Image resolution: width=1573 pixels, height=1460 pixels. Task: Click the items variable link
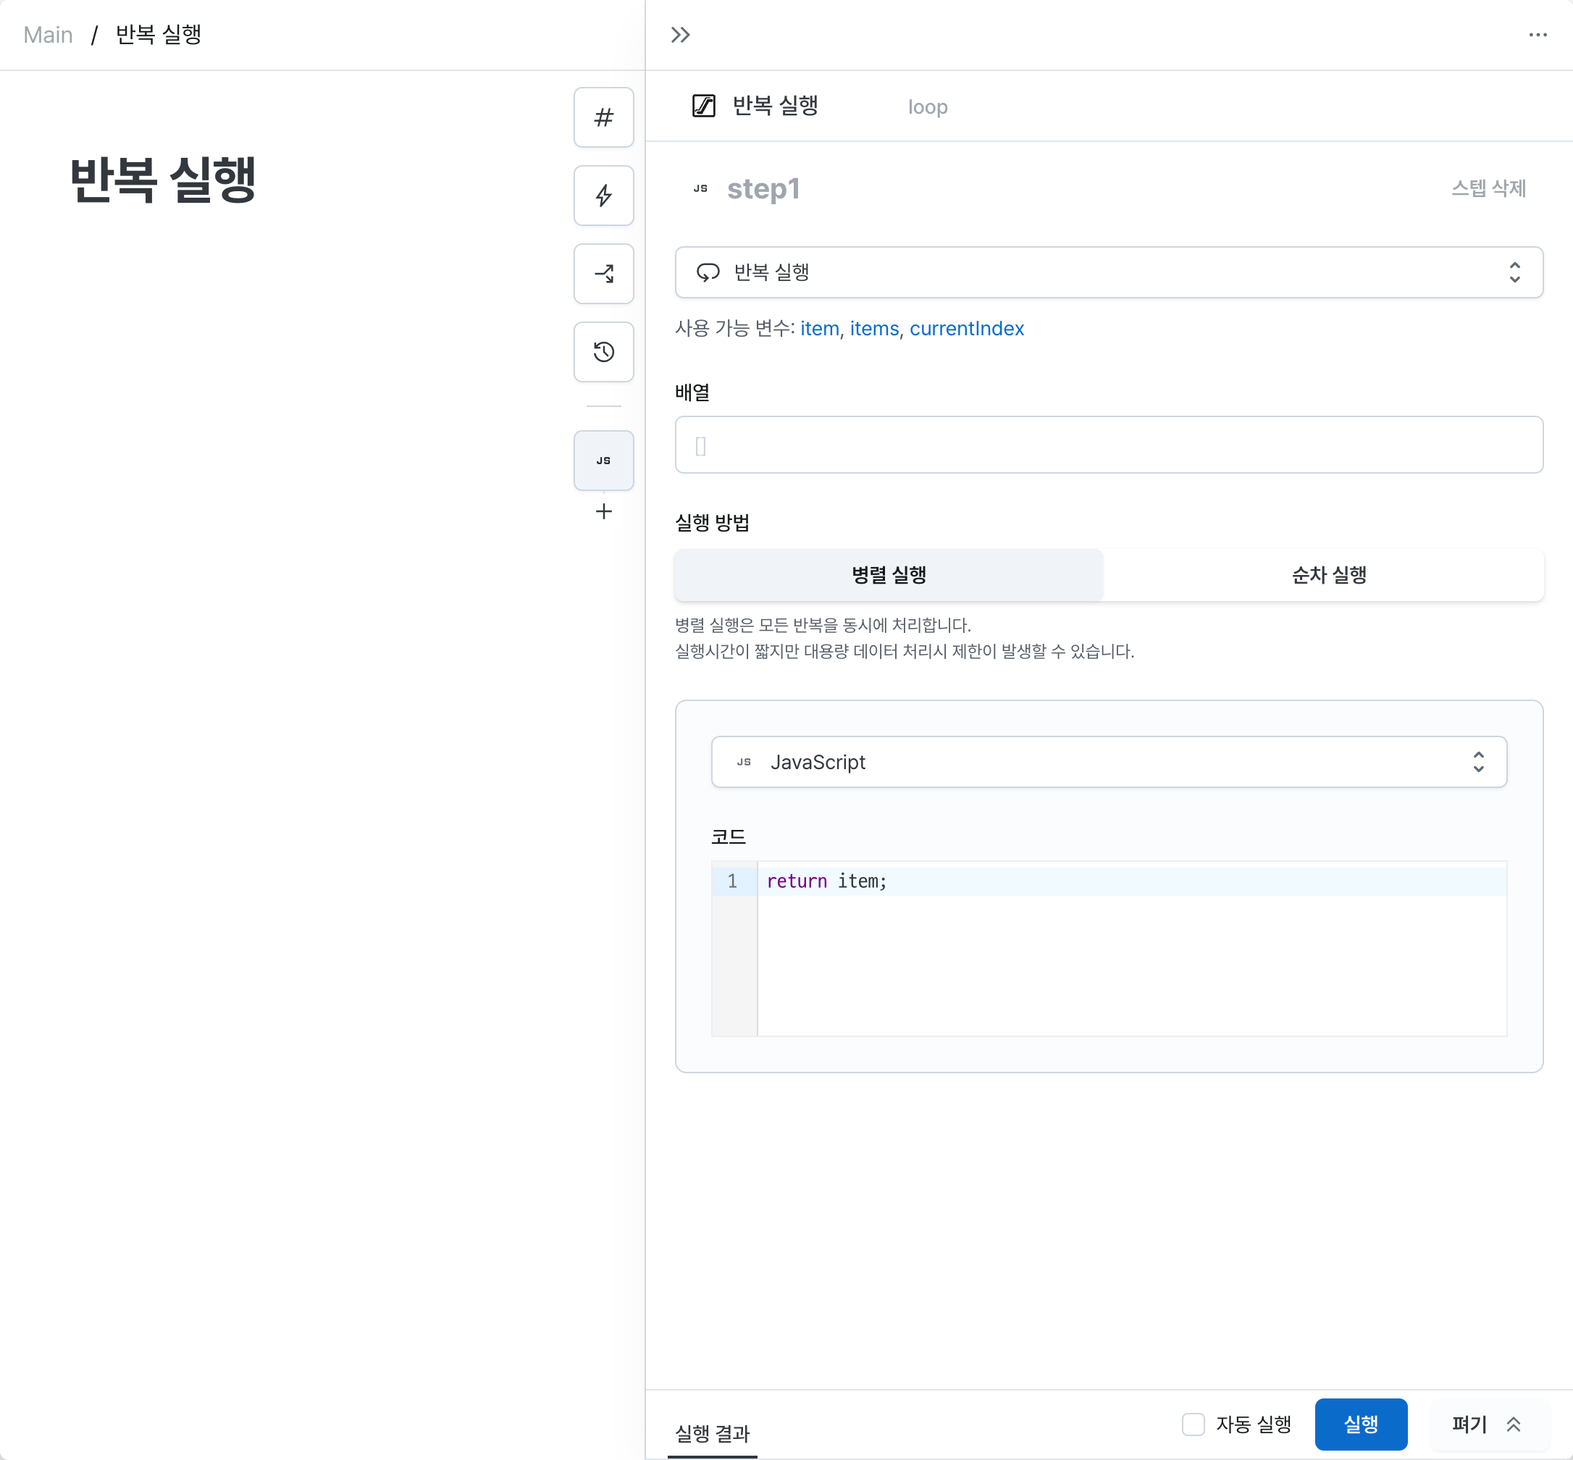point(874,329)
